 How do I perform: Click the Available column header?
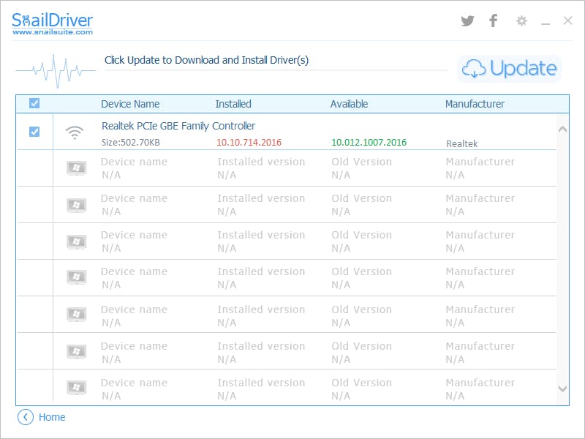click(x=349, y=104)
